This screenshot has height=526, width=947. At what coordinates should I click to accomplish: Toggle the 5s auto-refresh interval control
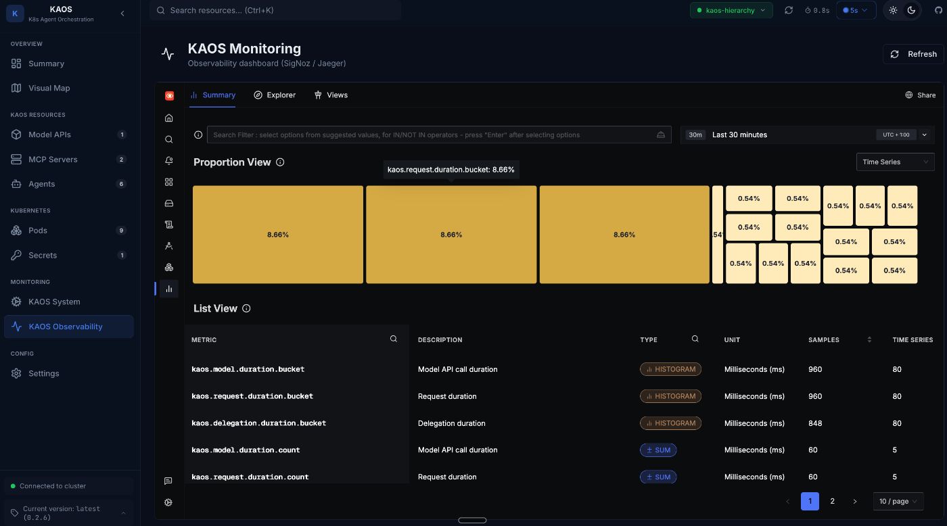tap(855, 10)
